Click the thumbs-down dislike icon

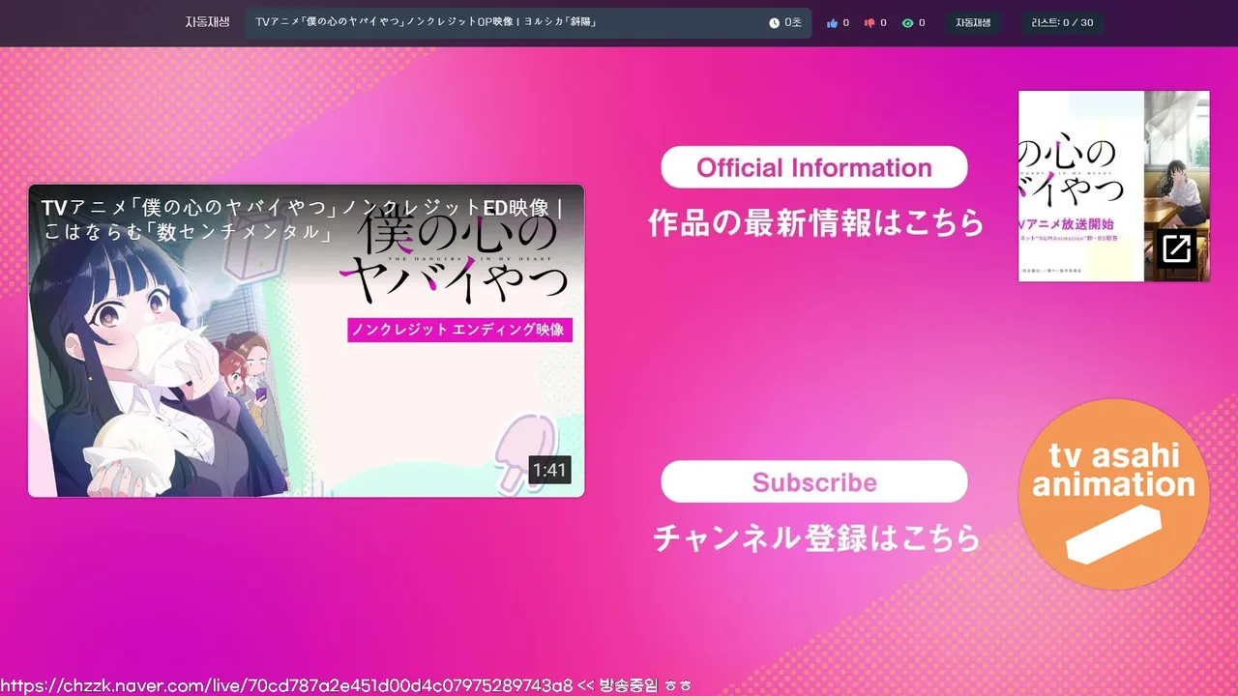pyautogui.click(x=870, y=22)
